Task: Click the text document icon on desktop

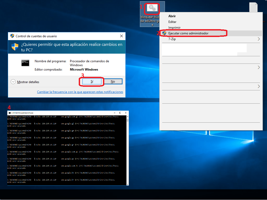Action: (x=253, y=7)
